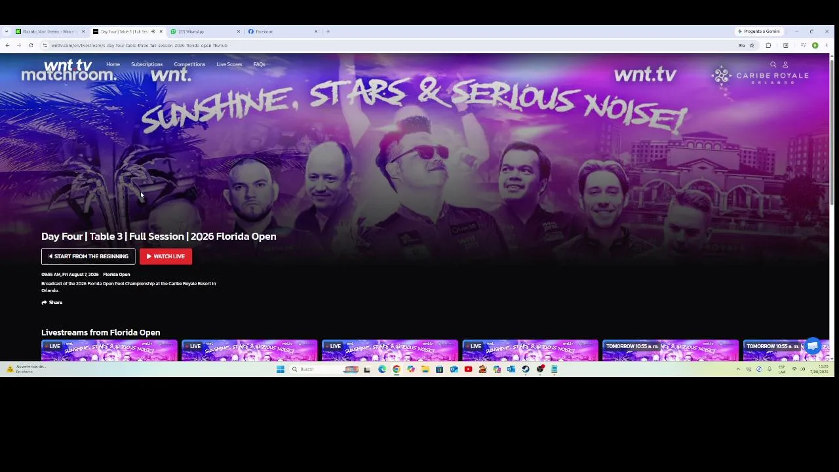Open the fourth LIVE livestream thumbnail
This screenshot has width=839, height=472.
[x=530, y=350]
